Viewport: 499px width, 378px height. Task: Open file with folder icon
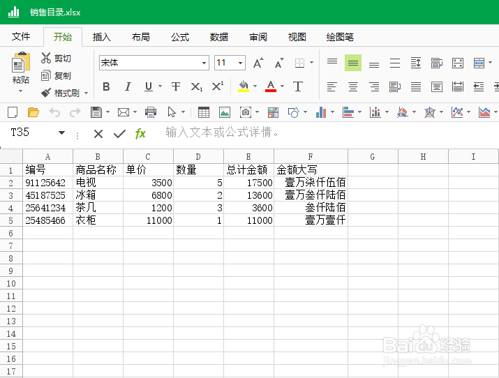[x=33, y=112]
